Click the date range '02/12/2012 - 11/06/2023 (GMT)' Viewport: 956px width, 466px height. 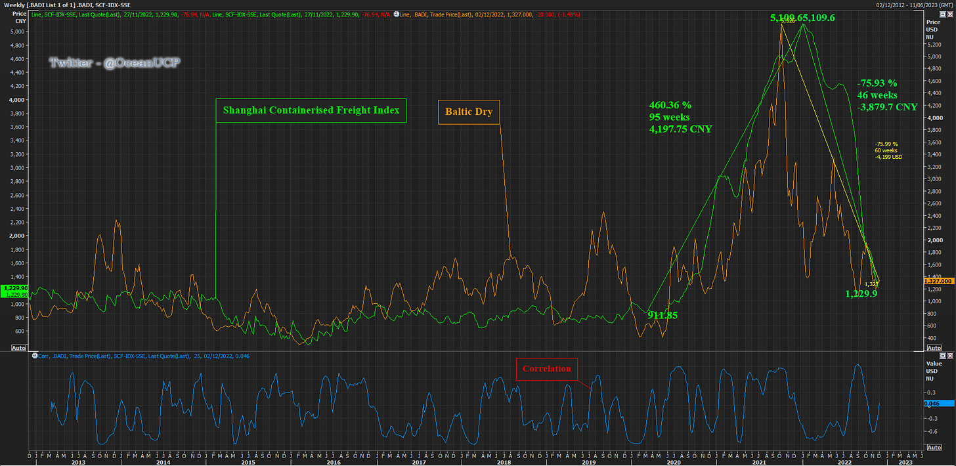(x=913, y=4)
